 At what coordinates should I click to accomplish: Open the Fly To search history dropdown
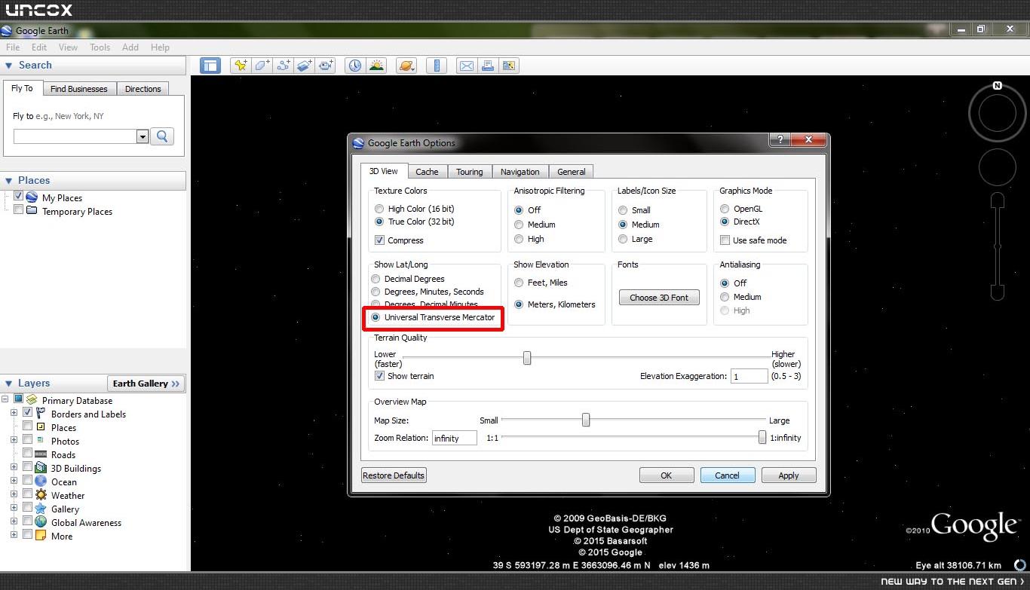coord(143,136)
